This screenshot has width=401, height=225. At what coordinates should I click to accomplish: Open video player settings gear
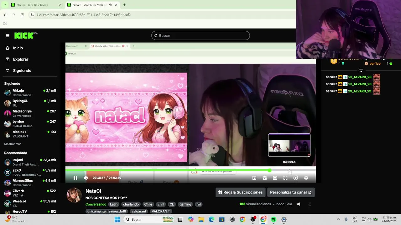pos(306,178)
